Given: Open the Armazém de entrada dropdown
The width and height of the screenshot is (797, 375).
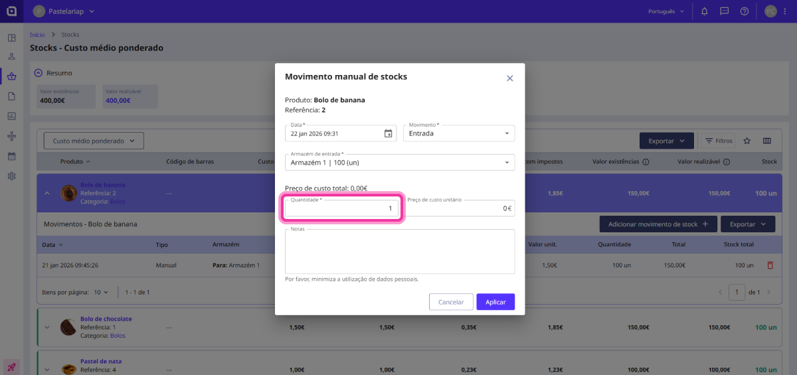Looking at the screenshot, I should pos(400,162).
